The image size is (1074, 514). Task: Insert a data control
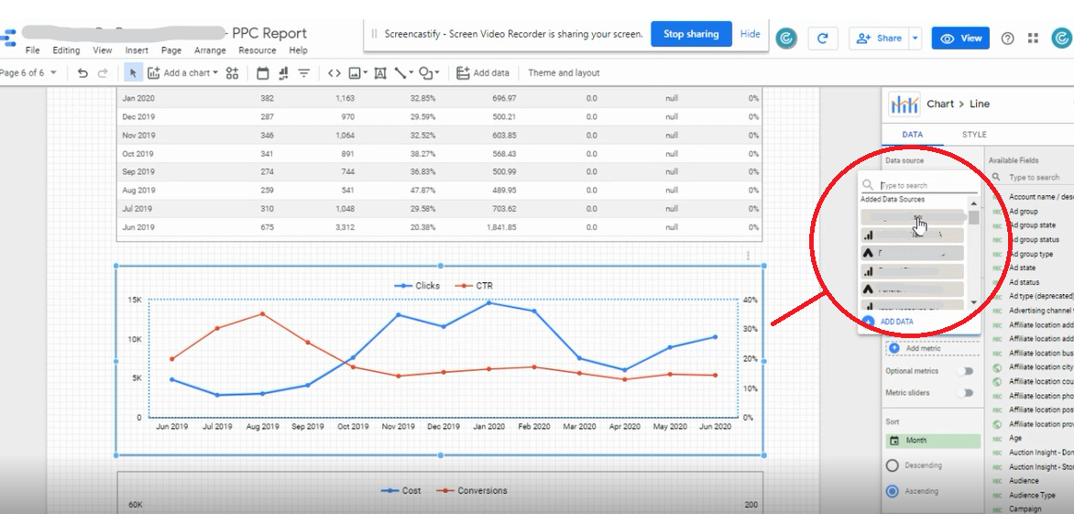(283, 73)
